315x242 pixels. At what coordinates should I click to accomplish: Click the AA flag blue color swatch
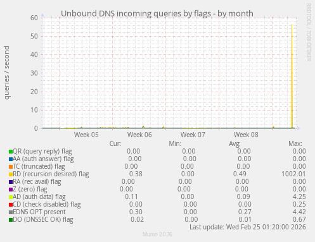click(x=11, y=159)
